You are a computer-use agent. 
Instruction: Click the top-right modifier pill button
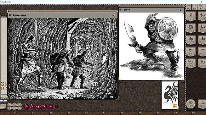pyautogui.click(x=19, y=105)
